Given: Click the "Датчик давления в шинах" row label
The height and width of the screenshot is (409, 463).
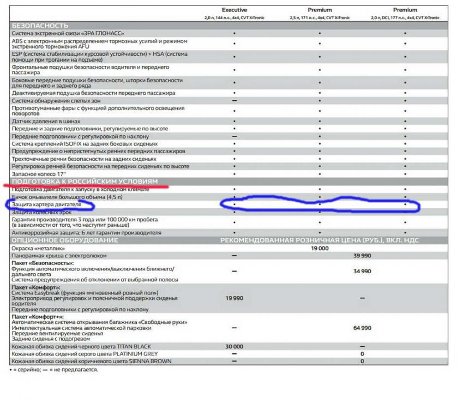Looking at the screenshot, I should pos(46,121).
